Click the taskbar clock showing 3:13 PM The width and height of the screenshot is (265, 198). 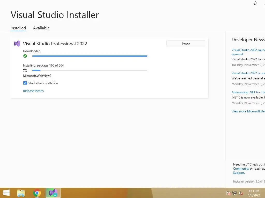coord(254,193)
